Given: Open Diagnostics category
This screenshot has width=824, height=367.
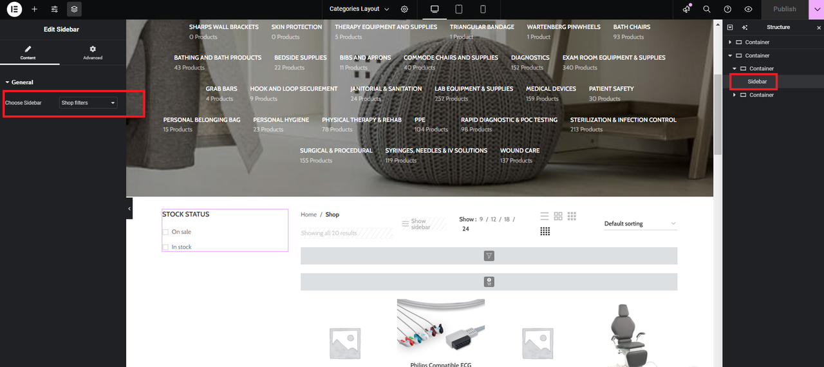Looking at the screenshot, I should 530,58.
